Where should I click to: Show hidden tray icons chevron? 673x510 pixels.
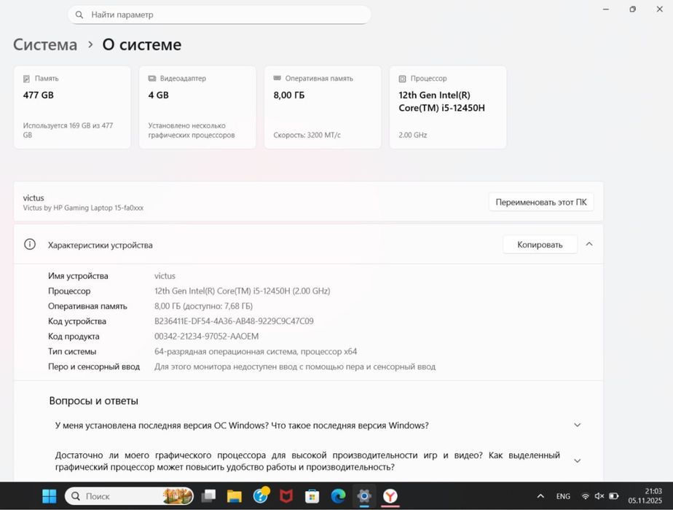(x=540, y=496)
